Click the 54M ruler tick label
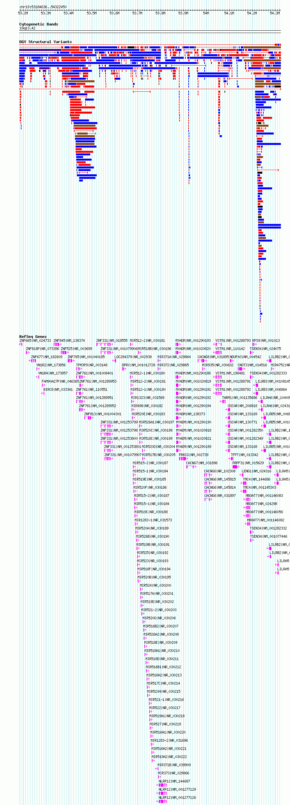Viewport: 290px width, 805px height. point(206,13)
